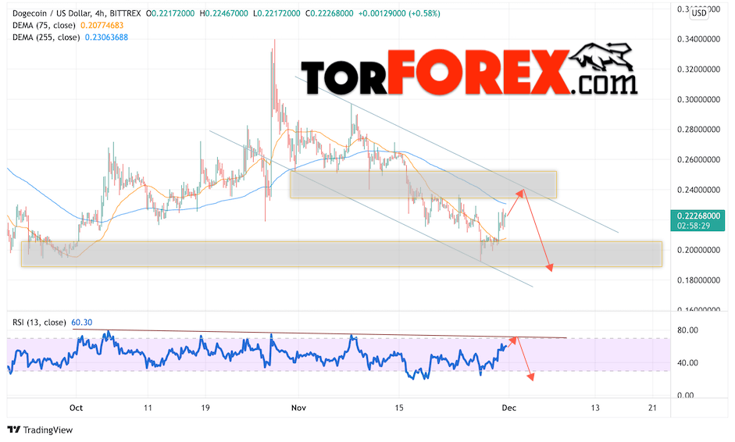Screen dimensions: 735x442
Task: Click the 0.30000000 price scale label
Action: tap(698, 99)
